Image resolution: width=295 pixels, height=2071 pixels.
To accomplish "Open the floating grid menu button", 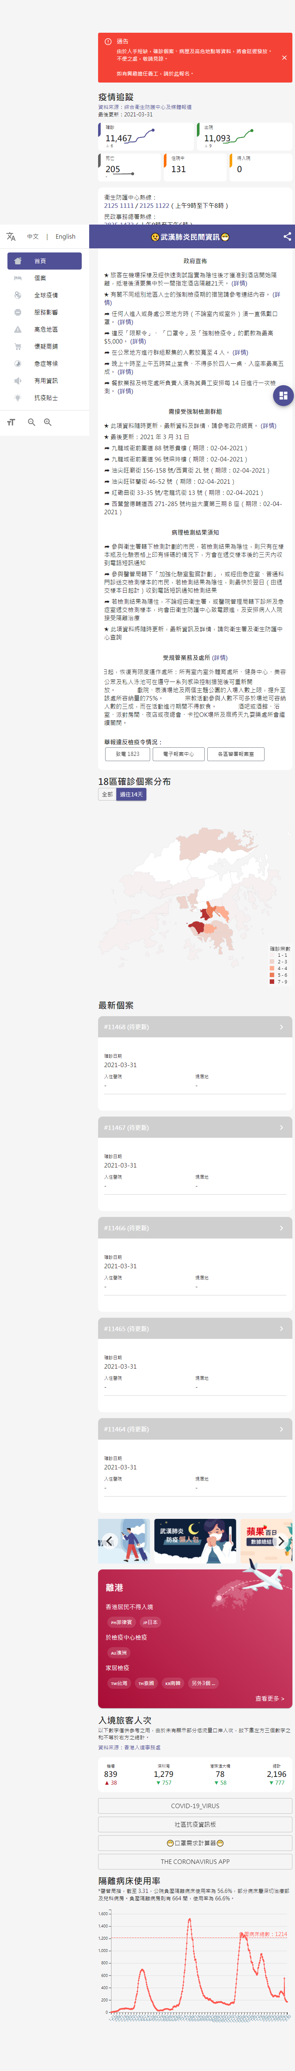I will click(x=282, y=396).
